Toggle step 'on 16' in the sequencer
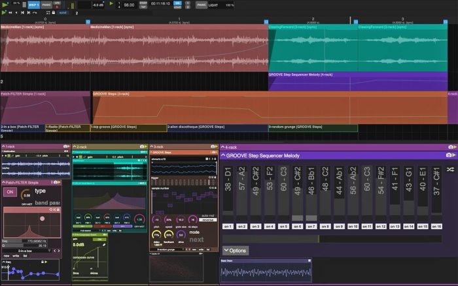The height and width of the screenshot is (286, 458). pyautogui.click(x=436, y=227)
